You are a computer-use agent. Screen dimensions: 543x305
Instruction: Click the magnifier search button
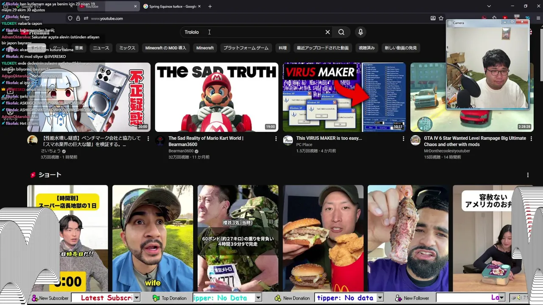341,32
